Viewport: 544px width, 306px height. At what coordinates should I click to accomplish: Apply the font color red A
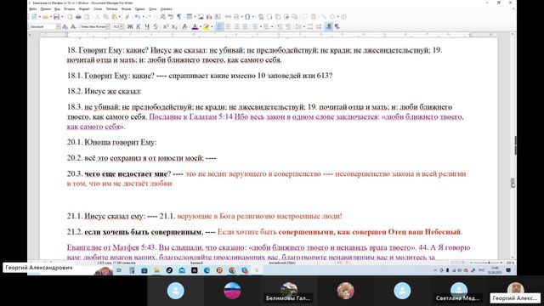(x=195, y=26)
